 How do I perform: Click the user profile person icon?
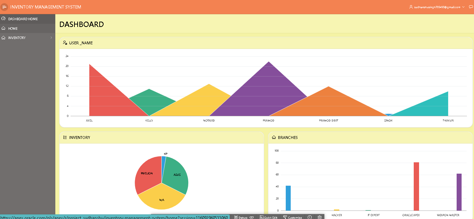(x=411, y=7)
